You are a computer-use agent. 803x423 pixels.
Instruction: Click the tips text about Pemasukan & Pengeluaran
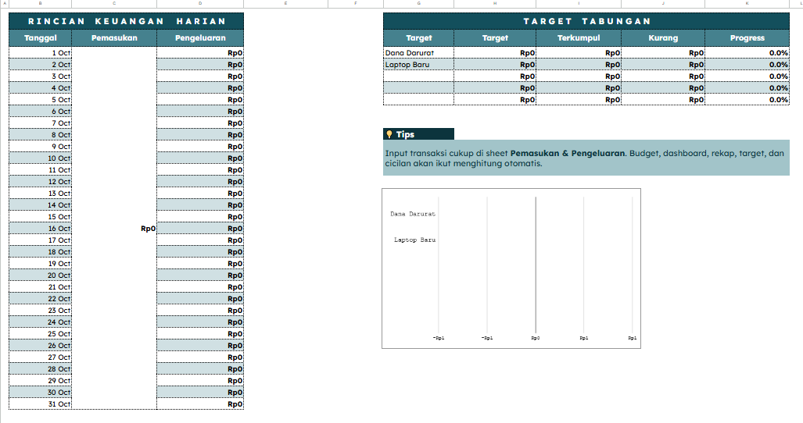point(586,158)
